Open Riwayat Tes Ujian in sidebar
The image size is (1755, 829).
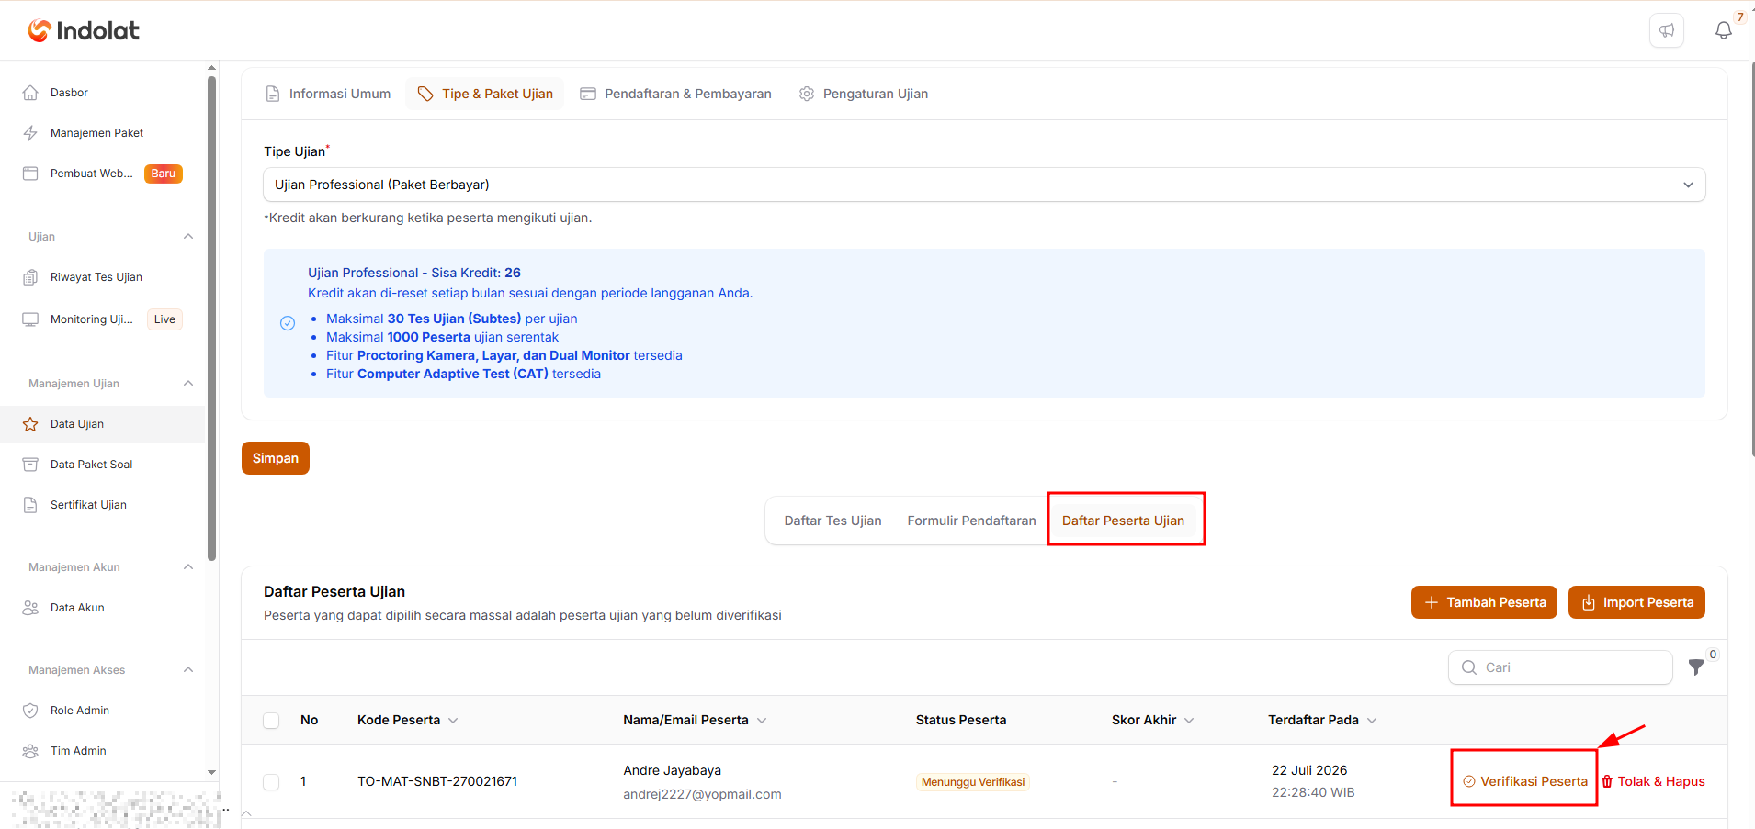point(96,277)
